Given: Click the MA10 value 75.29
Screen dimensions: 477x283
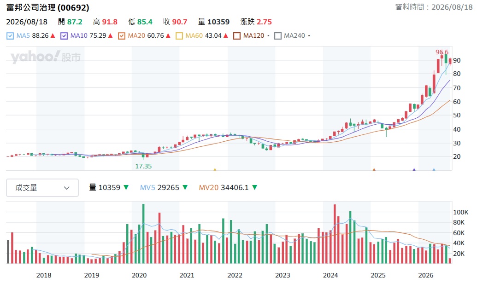Looking at the screenshot, I should pyautogui.click(x=98, y=36).
